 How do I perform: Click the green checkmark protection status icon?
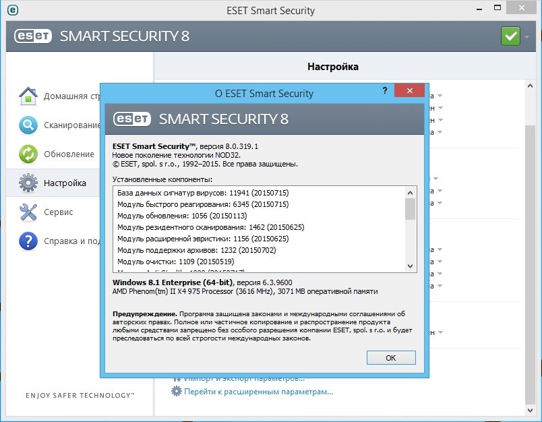pyautogui.click(x=510, y=36)
